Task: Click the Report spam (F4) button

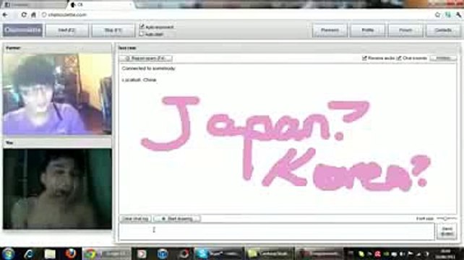Action: click(146, 58)
